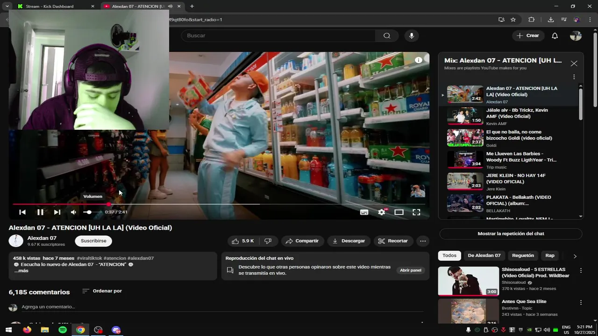Viewport: 598px width, 336px height.
Task: Close the Mix playlist panel
Action: click(x=574, y=63)
